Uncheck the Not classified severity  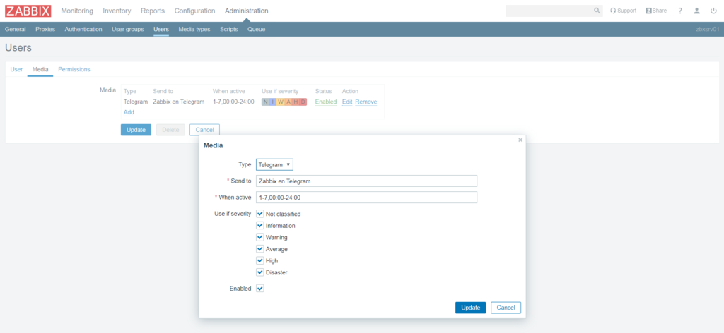[260, 214]
